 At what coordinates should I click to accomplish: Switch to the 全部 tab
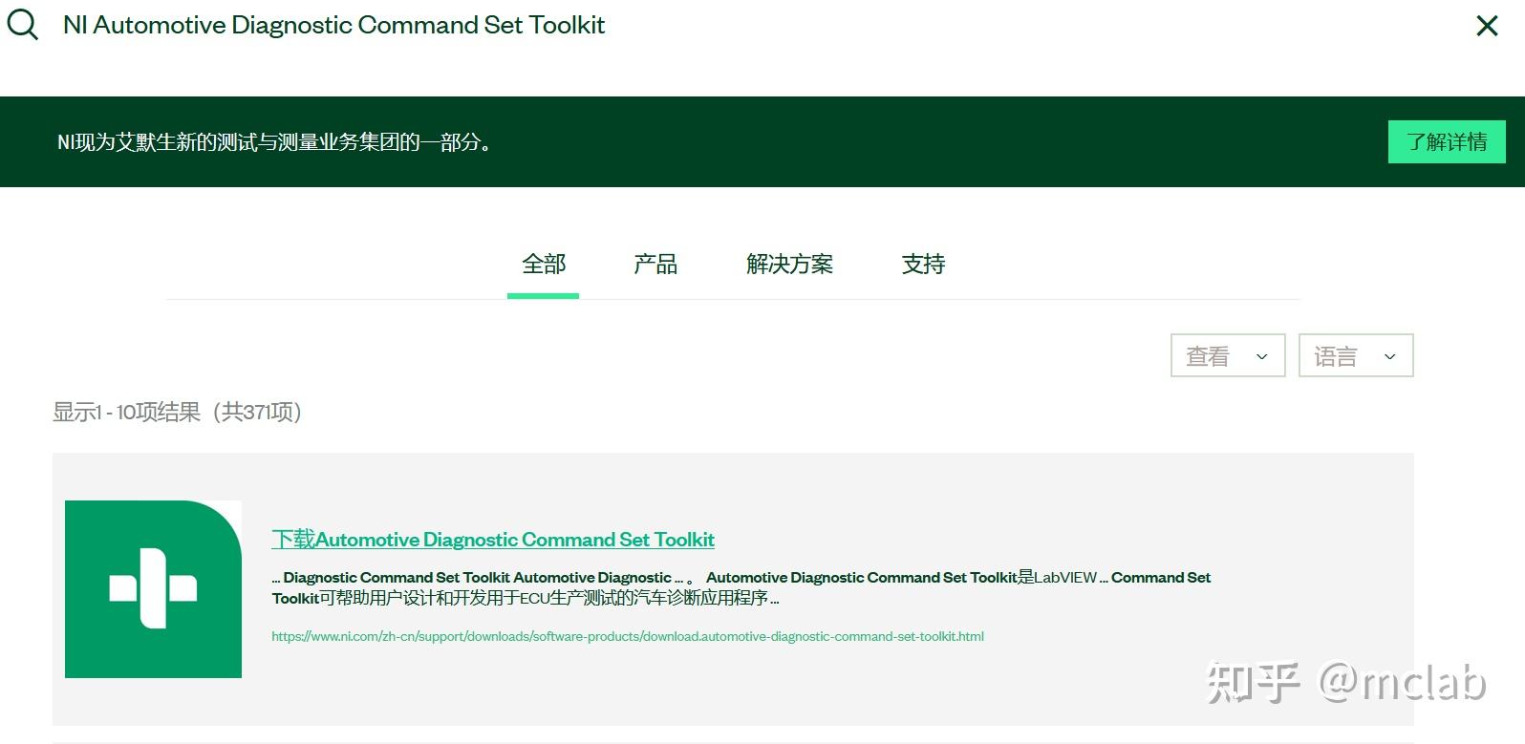544,264
